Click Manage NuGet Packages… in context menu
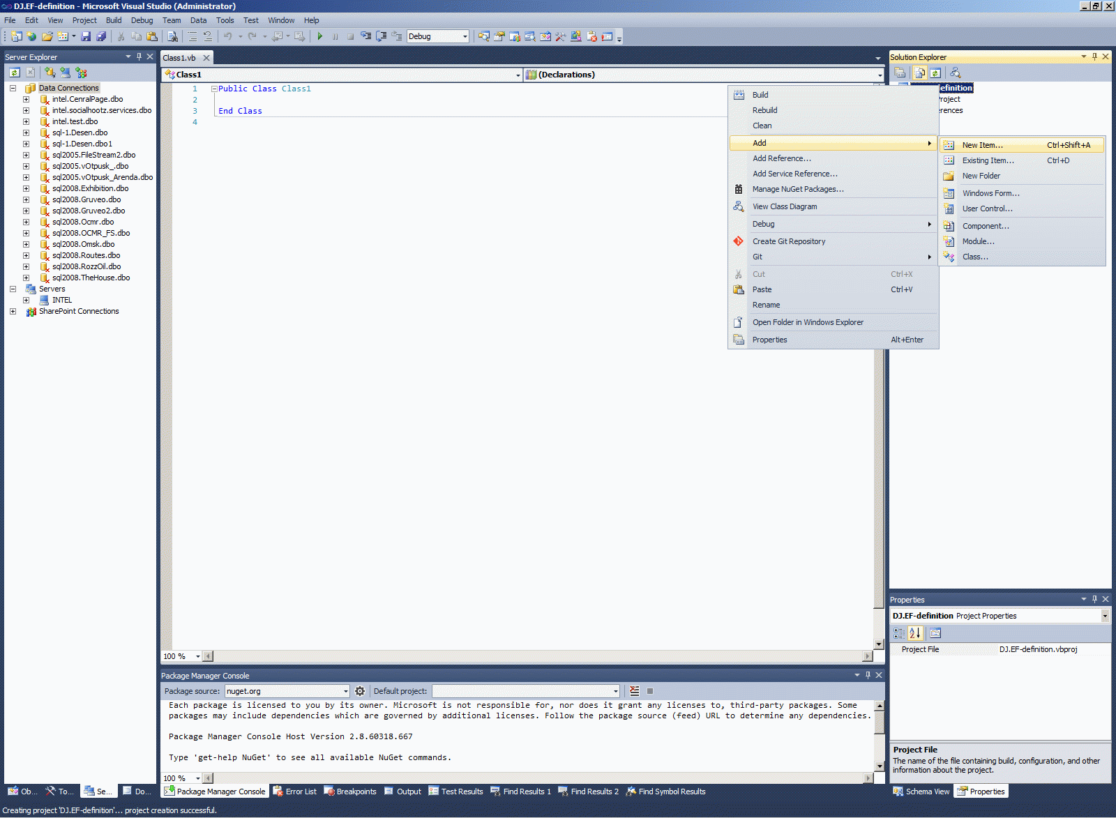Viewport: 1116px width, 818px height. (833, 189)
